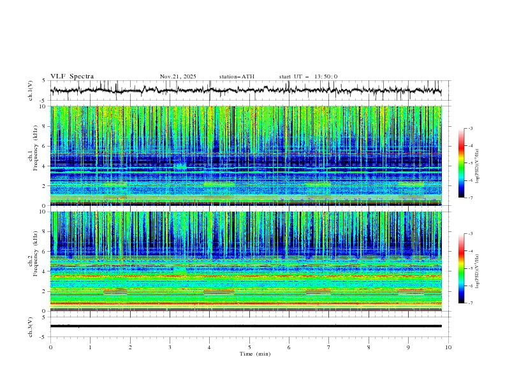This screenshot has height=390, width=505.
Task: Click the "10" tick on the time axis
Action: click(448, 347)
